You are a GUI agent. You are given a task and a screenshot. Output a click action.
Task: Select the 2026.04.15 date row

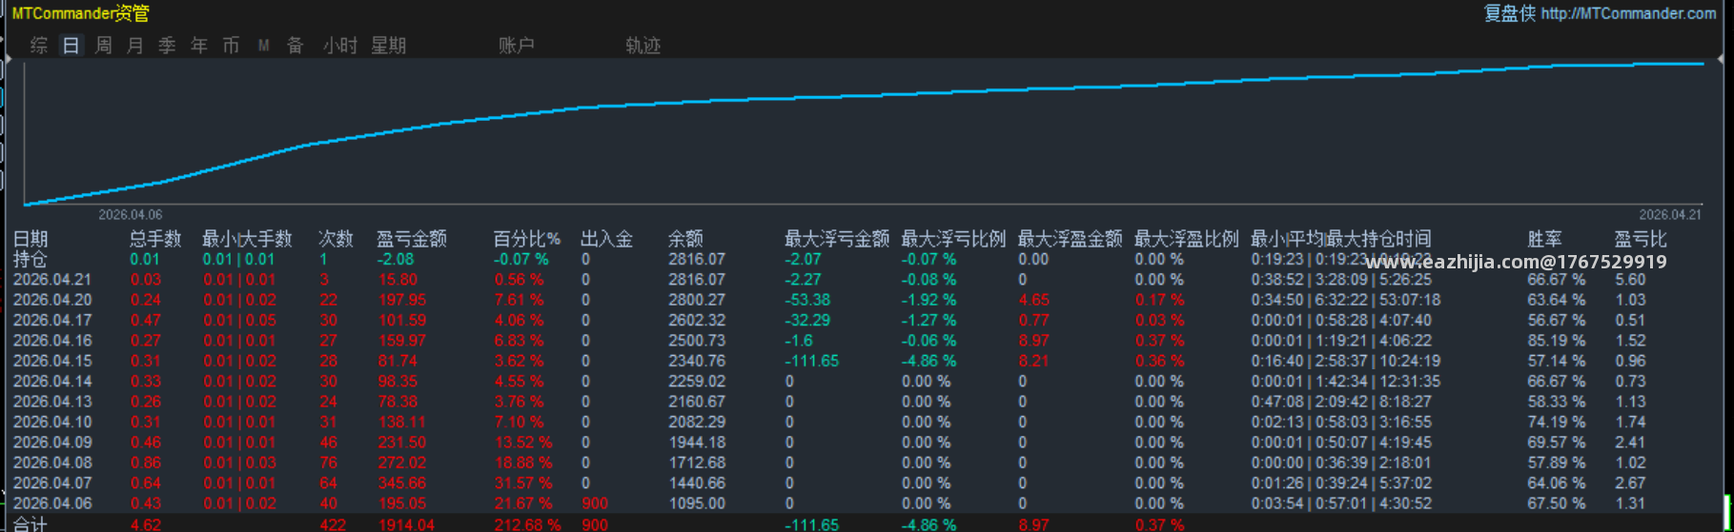[x=52, y=361]
